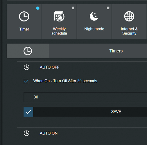
Task: Uncheck When On - Turn Off After checkbox
Action: (x=26, y=81)
